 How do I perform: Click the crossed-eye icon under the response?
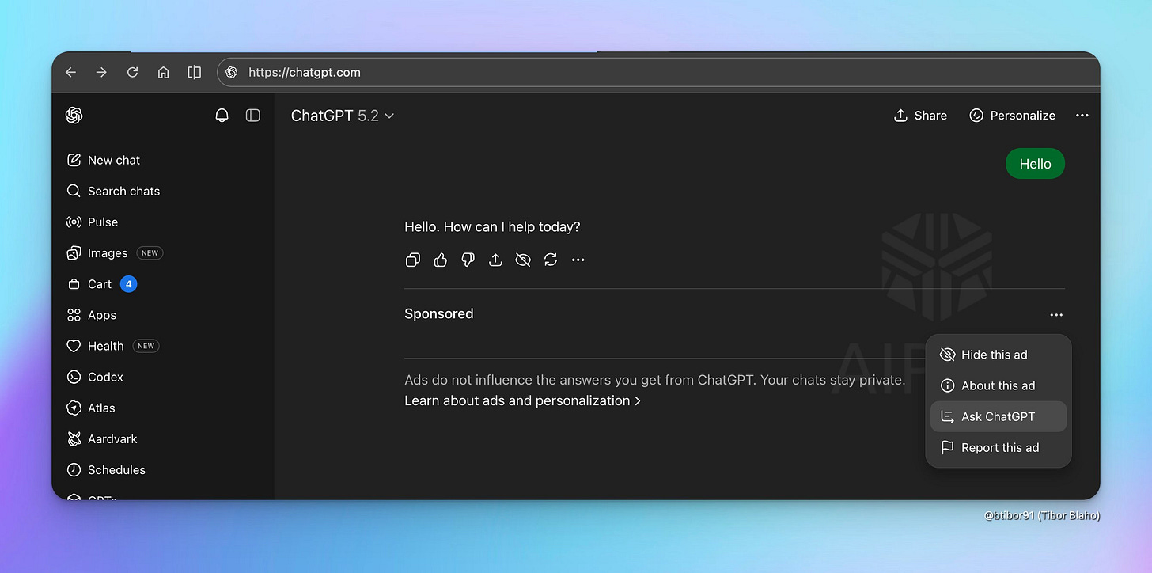pyautogui.click(x=523, y=260)
